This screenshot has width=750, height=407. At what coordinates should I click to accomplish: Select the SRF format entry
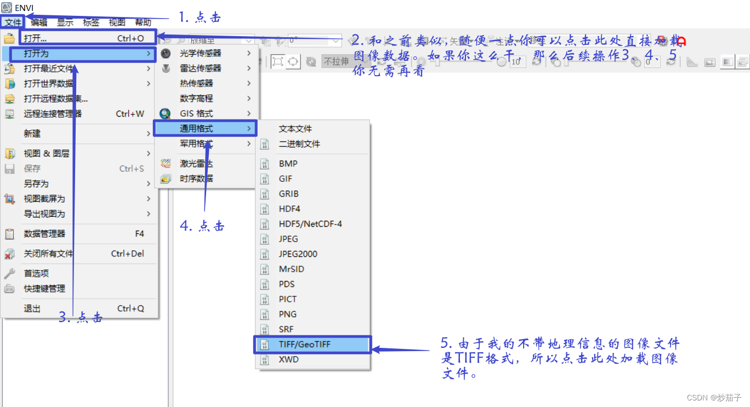pos(313,329)
